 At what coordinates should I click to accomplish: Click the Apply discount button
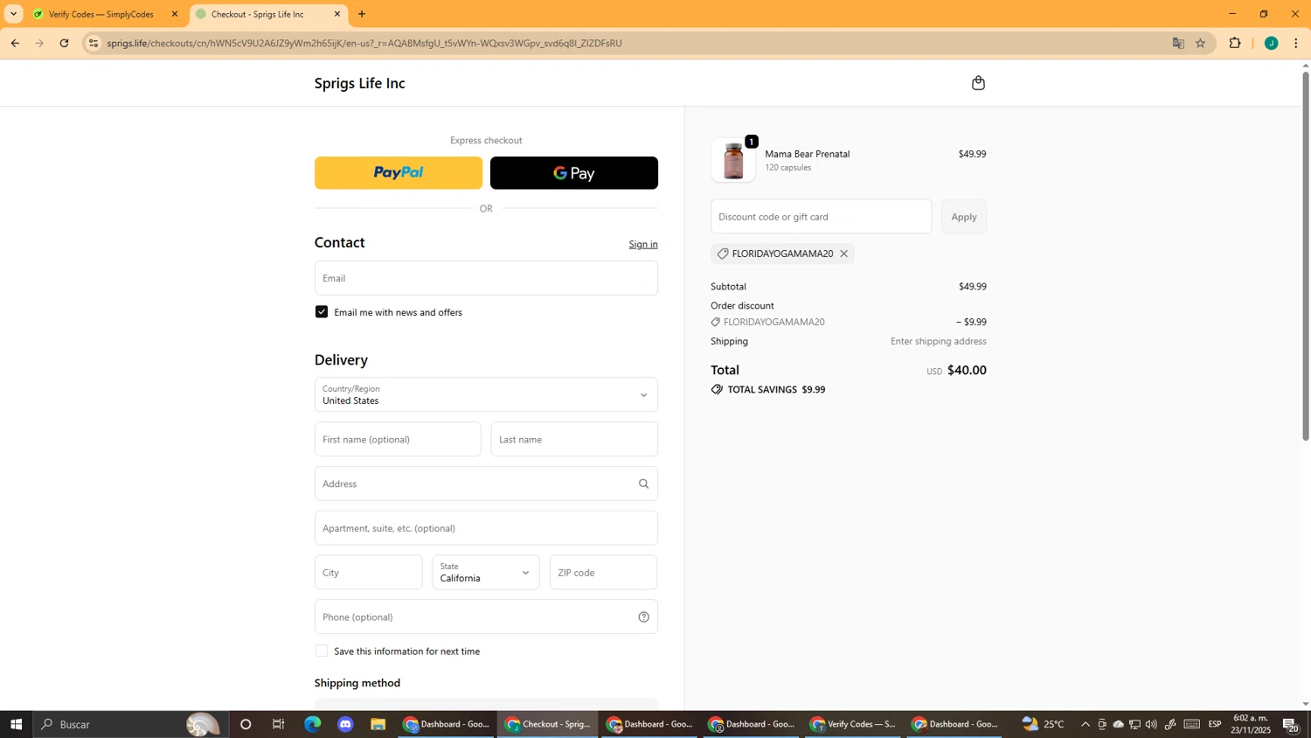(x=964, y=217)
